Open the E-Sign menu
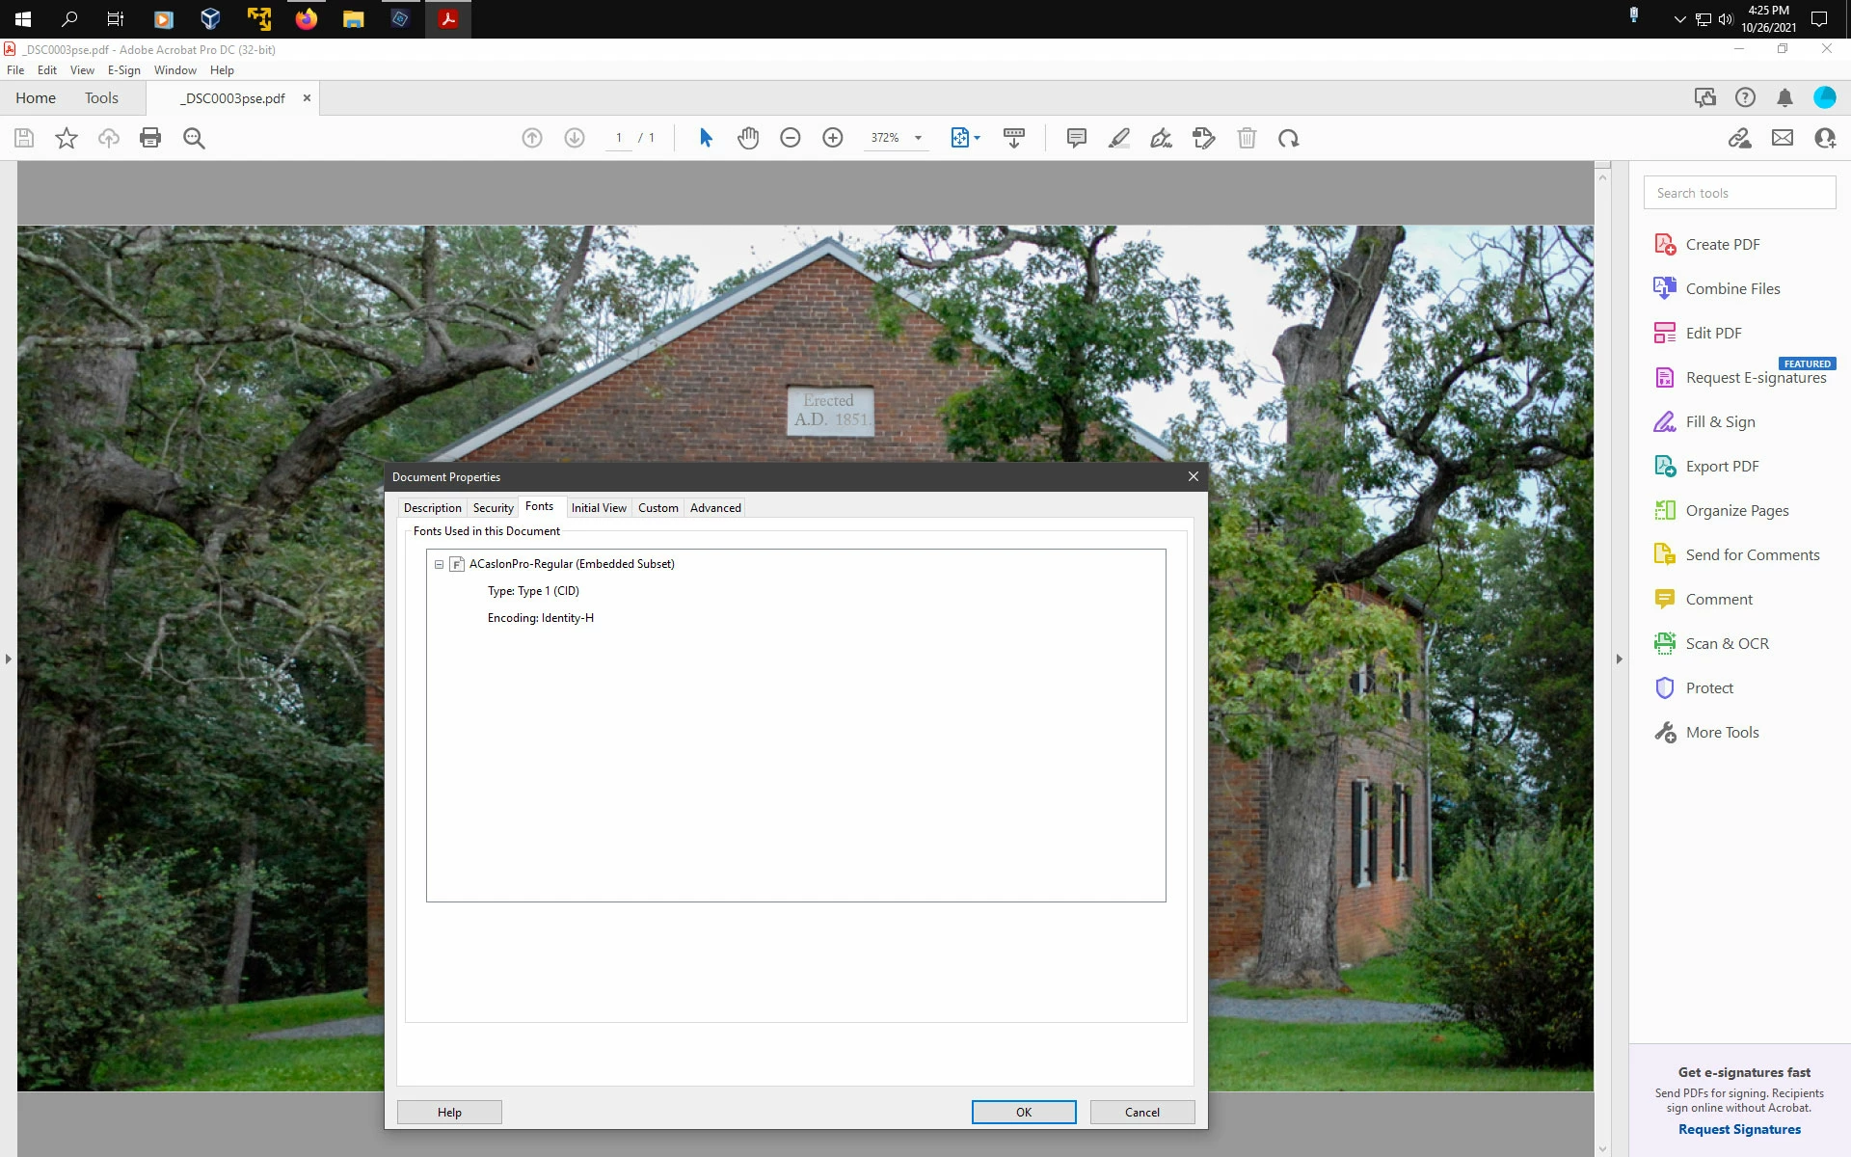 pyautogui.click(x=123, y=70)
